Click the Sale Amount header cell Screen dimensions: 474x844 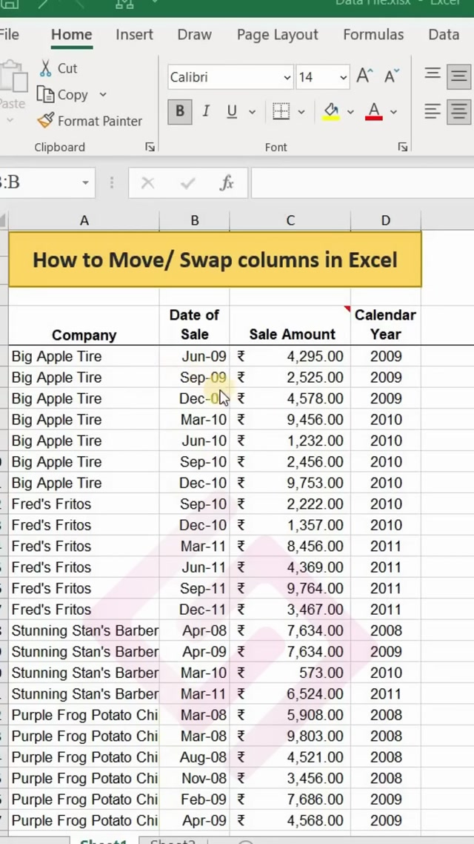pyautogui.click(x=291, y=334)
